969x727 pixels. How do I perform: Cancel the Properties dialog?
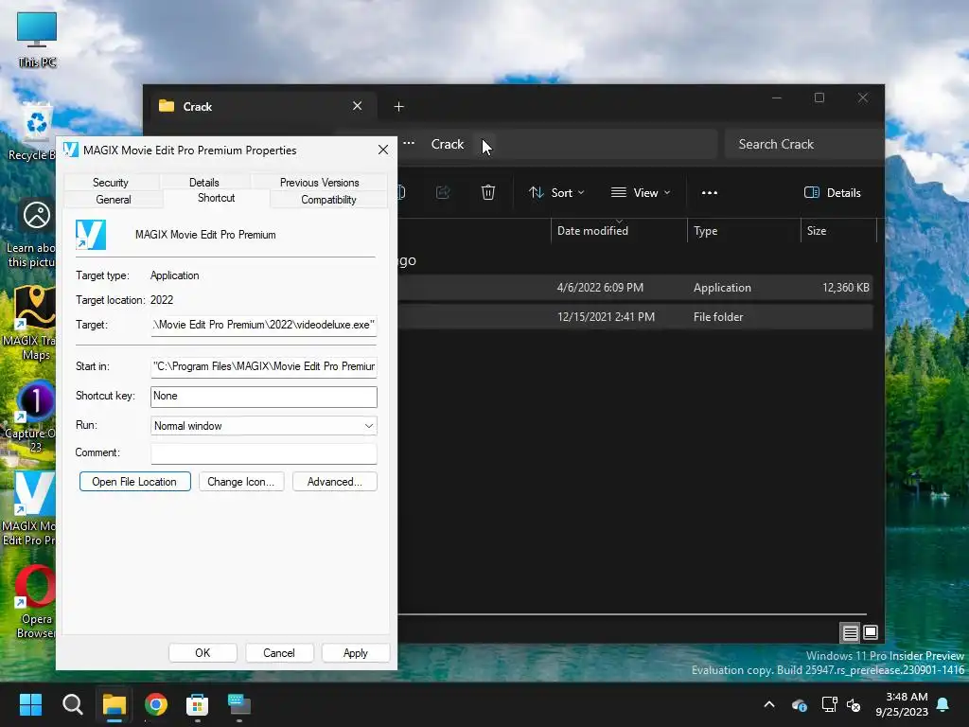[x=279, y=653]
